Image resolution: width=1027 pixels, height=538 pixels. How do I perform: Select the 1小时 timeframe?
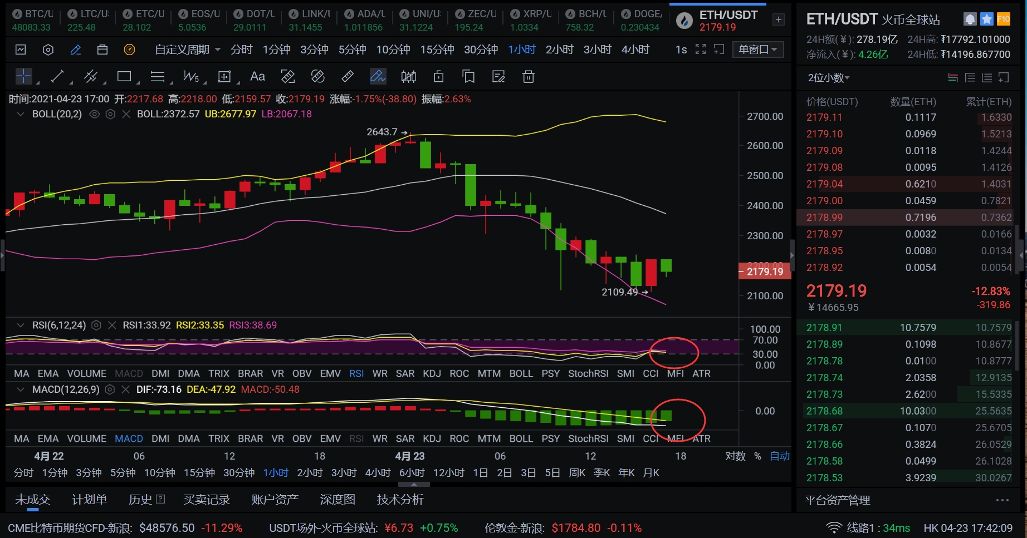point(521,50)
